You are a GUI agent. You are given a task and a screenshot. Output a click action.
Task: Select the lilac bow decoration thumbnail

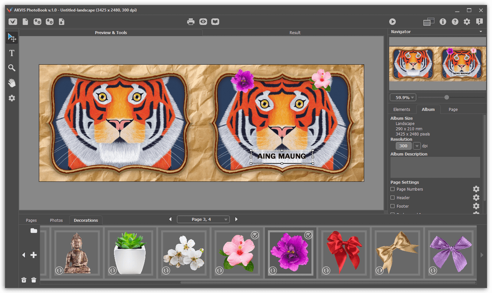tap(450, 253)
